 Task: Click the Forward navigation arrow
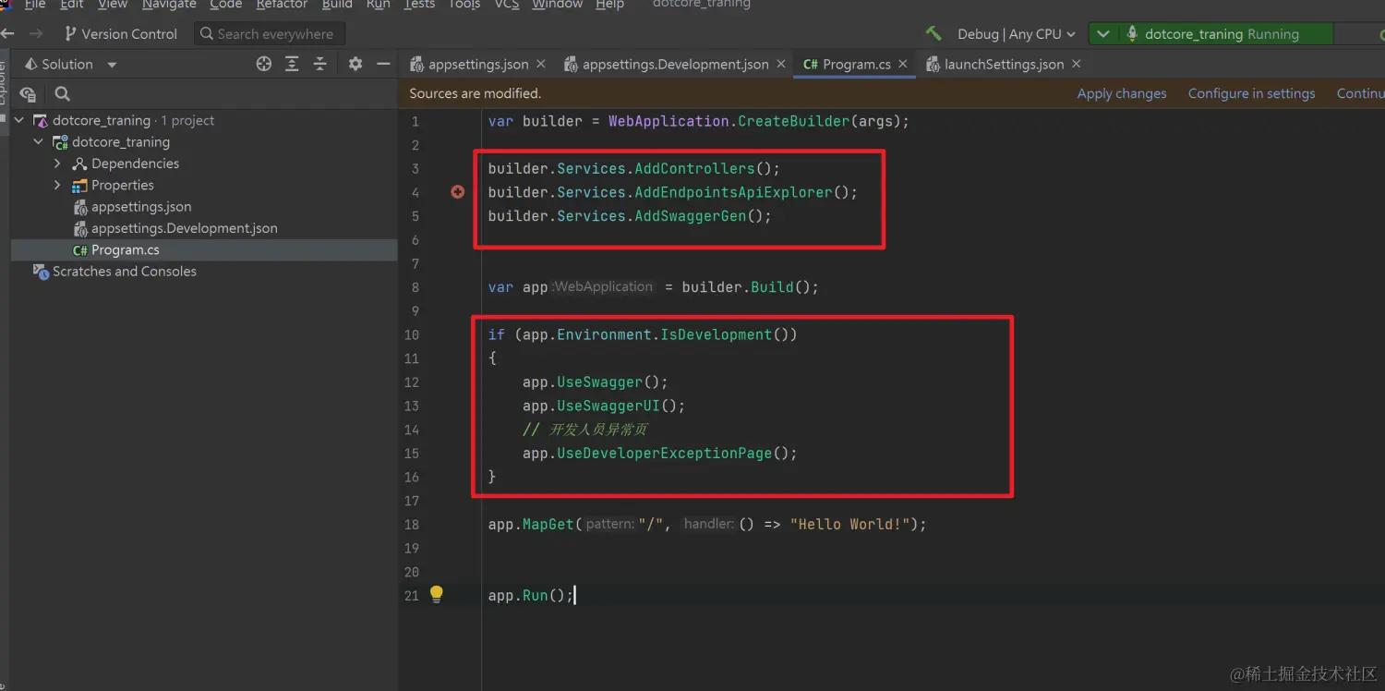(x=36, y=33)
